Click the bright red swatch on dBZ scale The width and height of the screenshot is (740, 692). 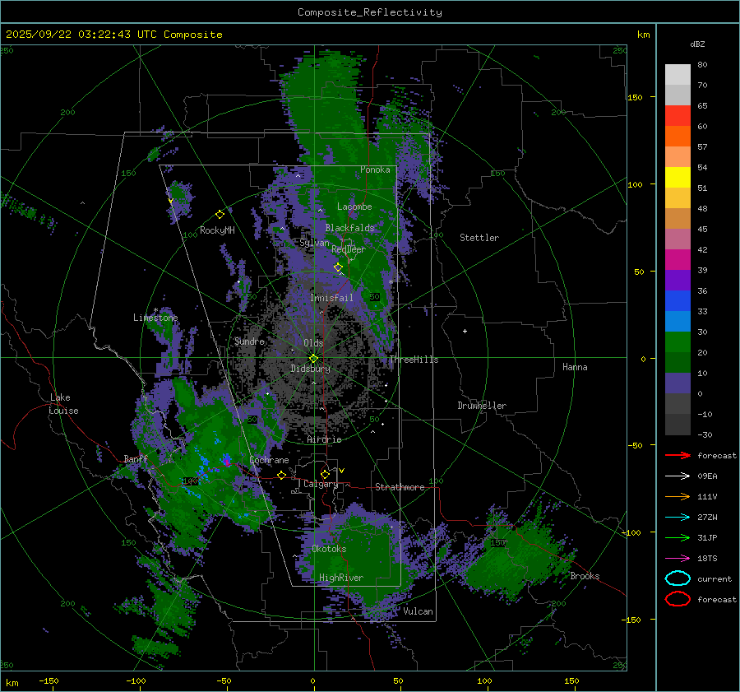point(678,116)
